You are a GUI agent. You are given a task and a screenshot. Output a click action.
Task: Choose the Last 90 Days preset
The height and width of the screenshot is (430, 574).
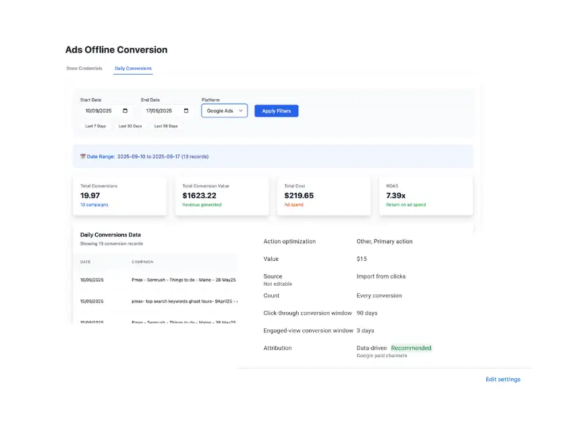pyautogui.click(x=166, y=126)
